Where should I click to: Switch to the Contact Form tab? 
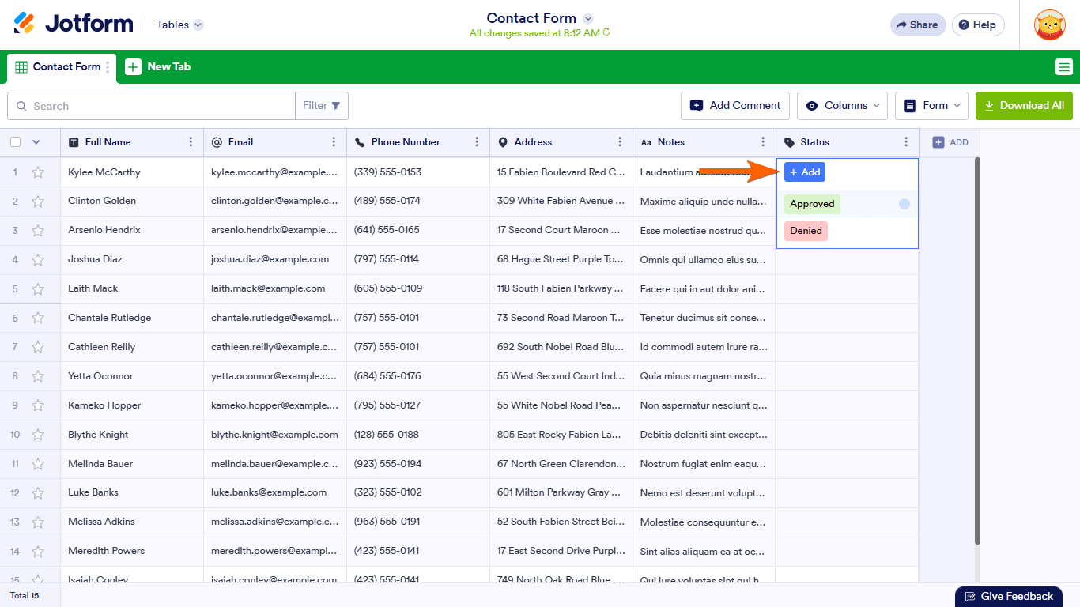62,67
